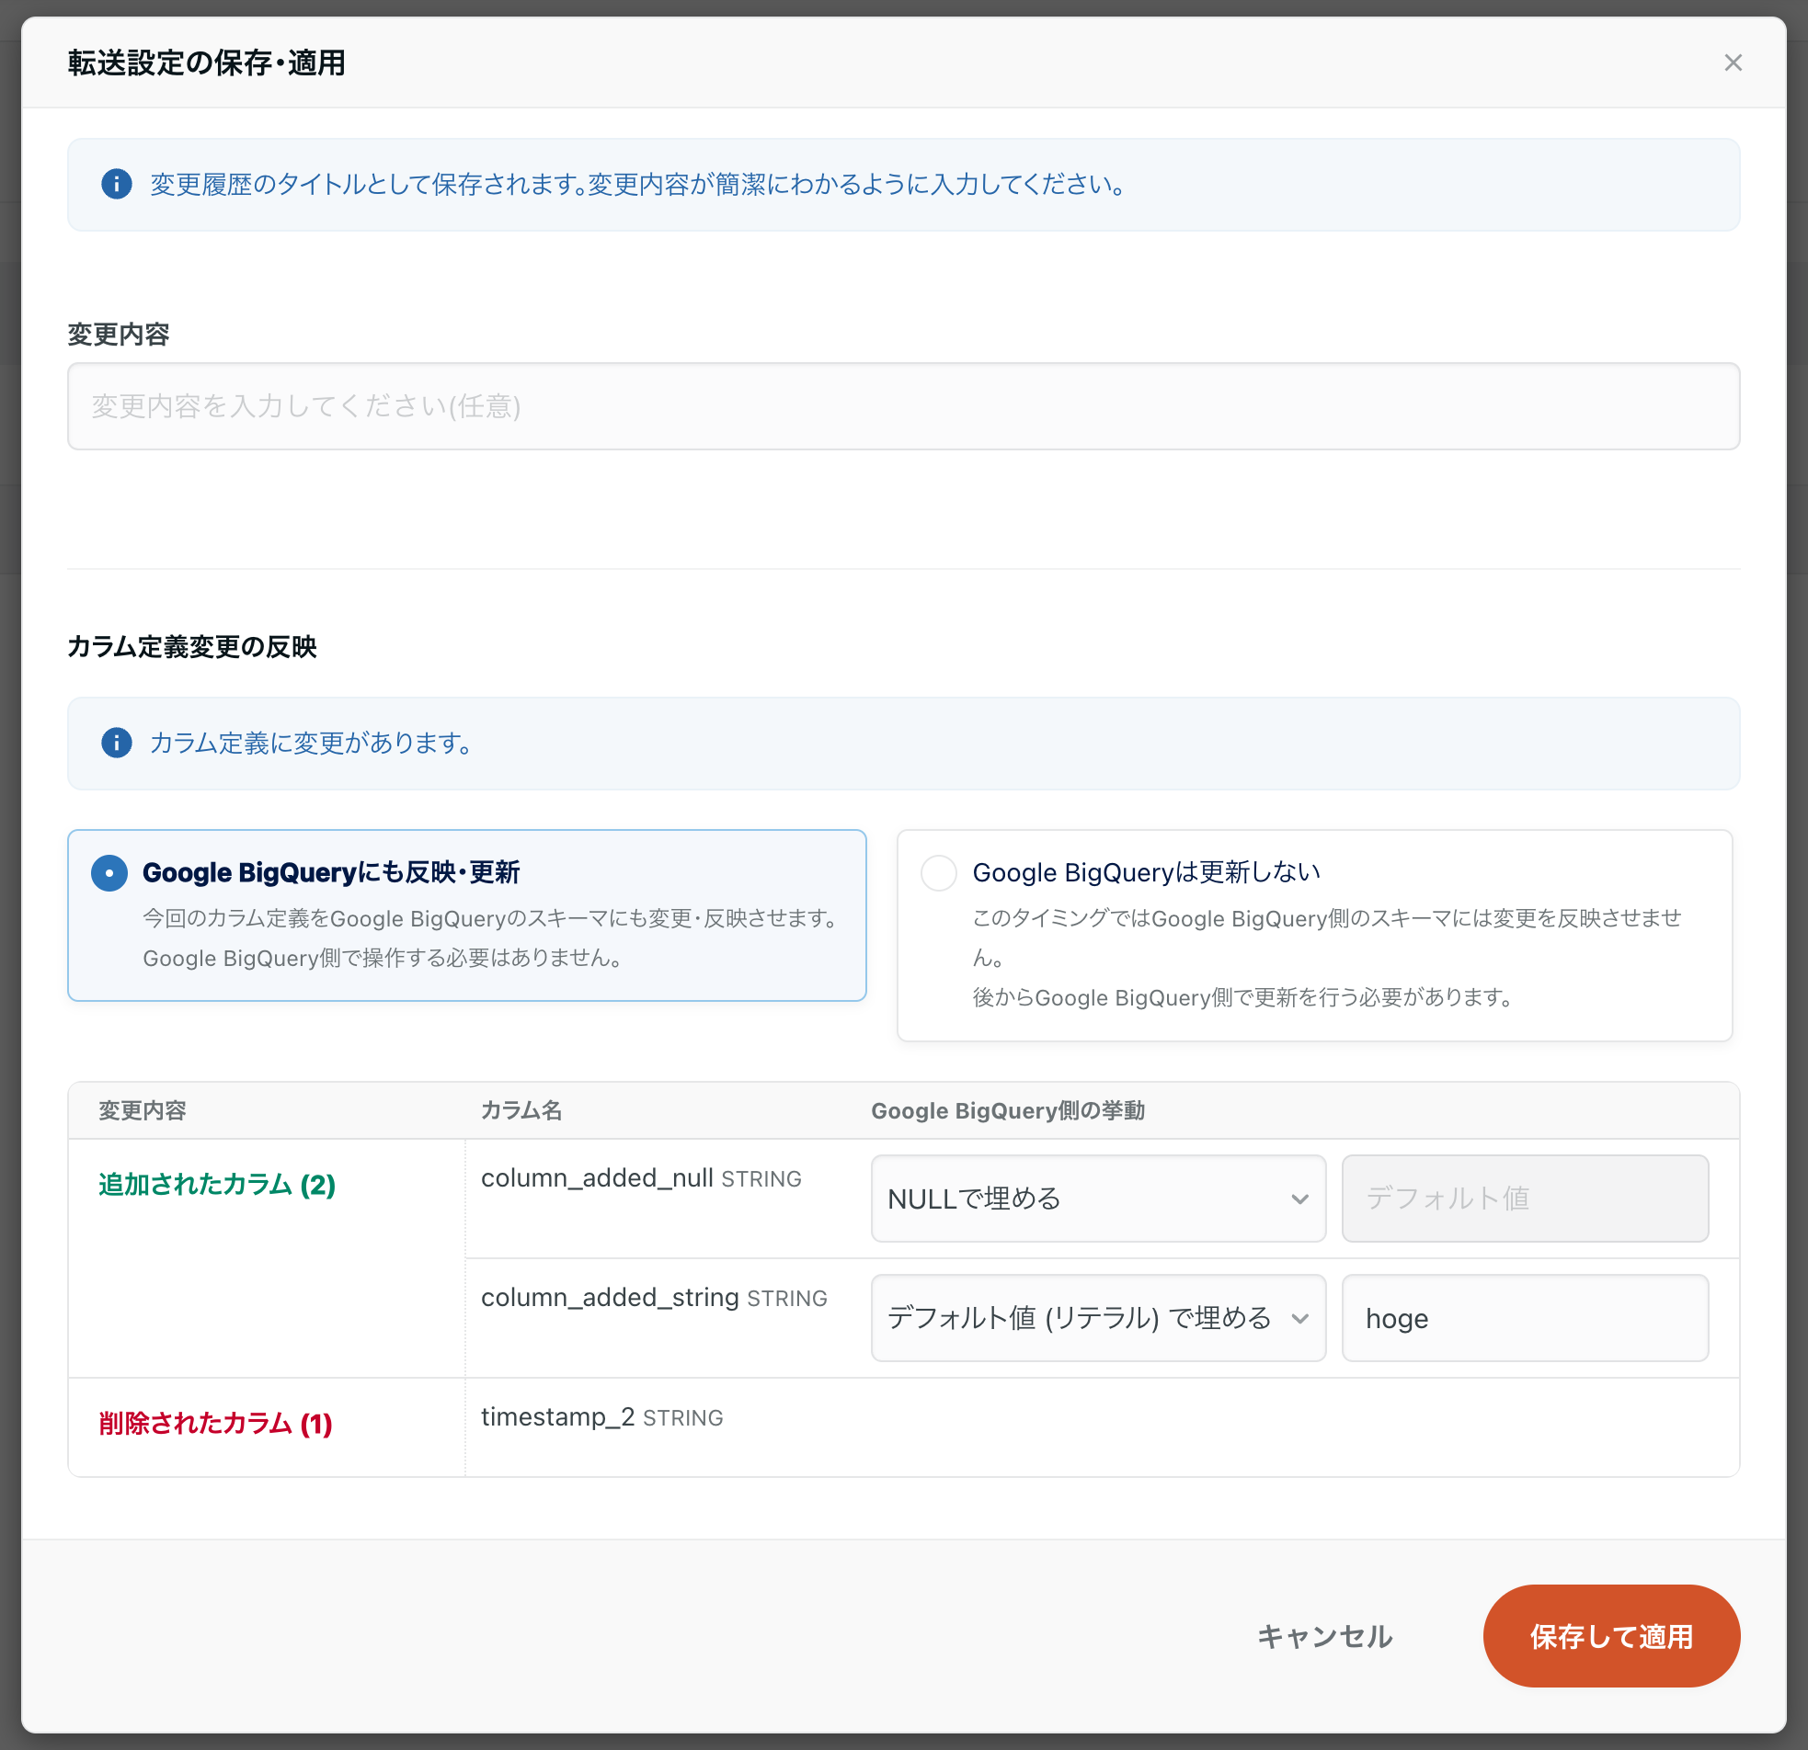Click the 転送設定の保存・適用 dialog title
Screen dimensions: 1808x1750
coord(207,62)
